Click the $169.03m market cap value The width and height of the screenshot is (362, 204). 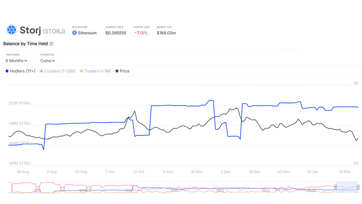[166, 33]
